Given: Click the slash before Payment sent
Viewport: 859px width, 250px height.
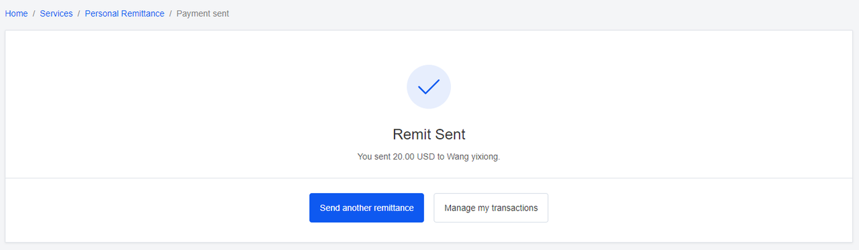Looking at the screenshot, I should click(x=170, y=13).
